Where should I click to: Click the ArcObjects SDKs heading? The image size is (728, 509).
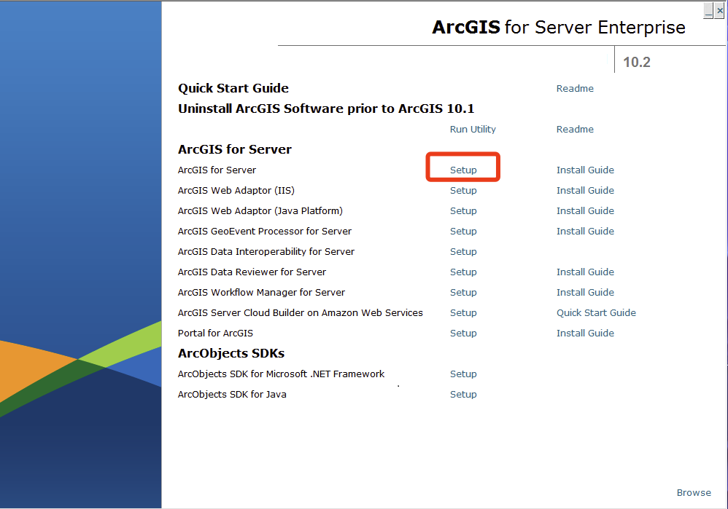pyautogui.click(x=231, y=353)
